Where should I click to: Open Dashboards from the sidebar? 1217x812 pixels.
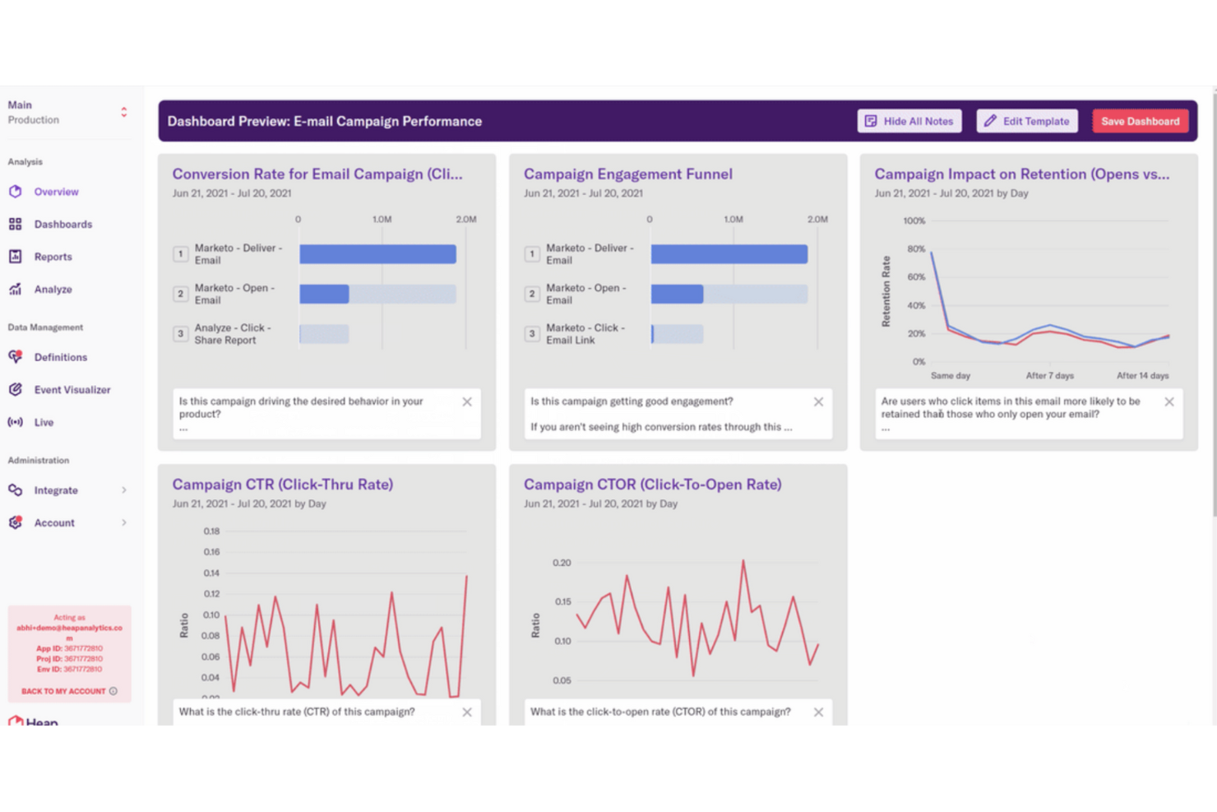pyautogui.click(x=63, y=224)
